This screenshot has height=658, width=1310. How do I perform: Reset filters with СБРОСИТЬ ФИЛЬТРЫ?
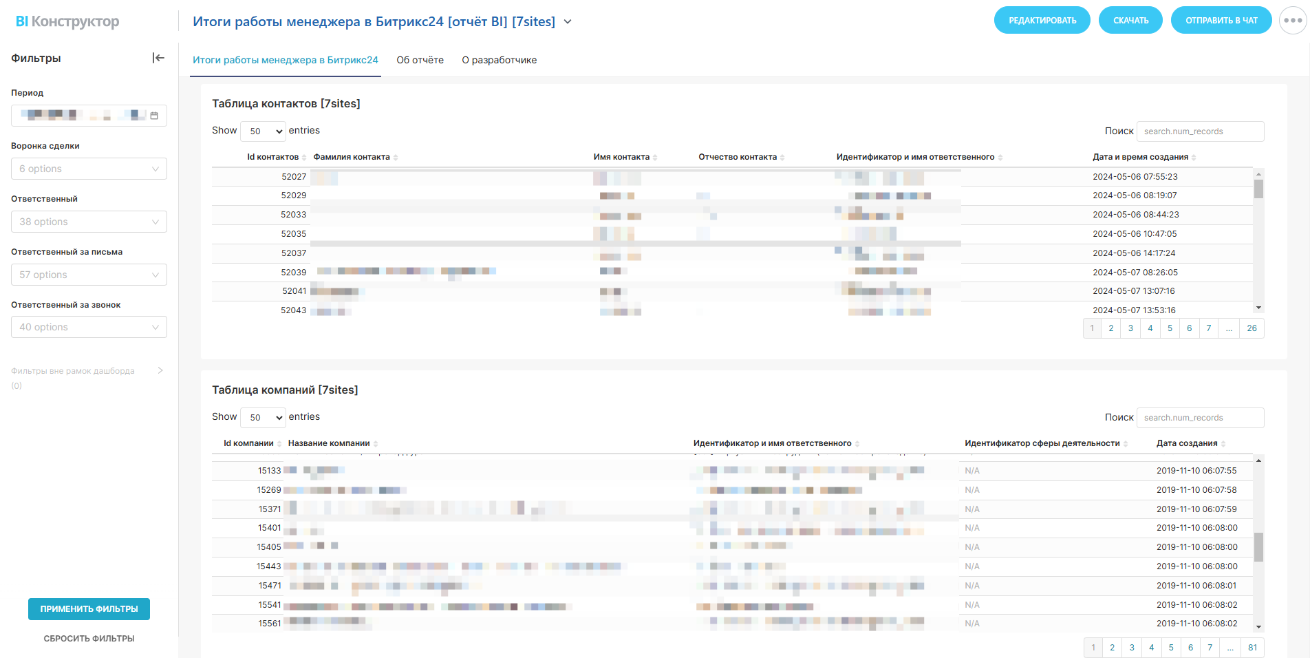click(x=89, y=639)
